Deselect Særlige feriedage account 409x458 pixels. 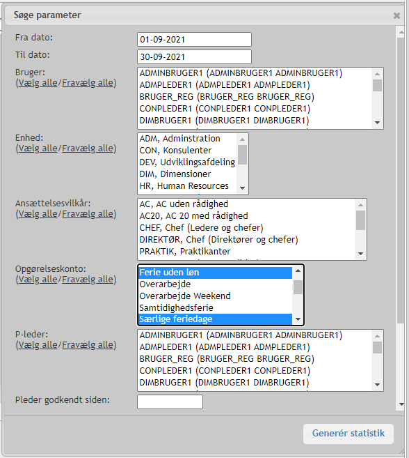point(215,319)
